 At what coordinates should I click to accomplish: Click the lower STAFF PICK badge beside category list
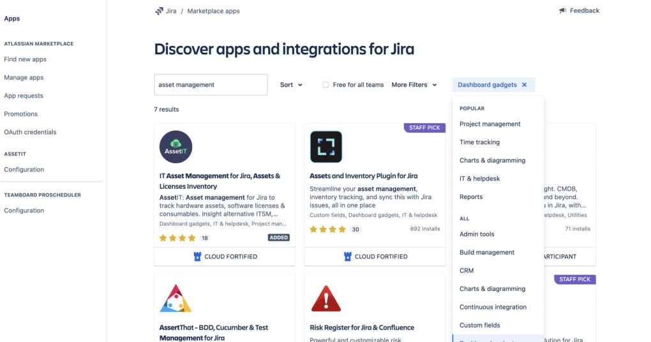click(x=574, y=279)
